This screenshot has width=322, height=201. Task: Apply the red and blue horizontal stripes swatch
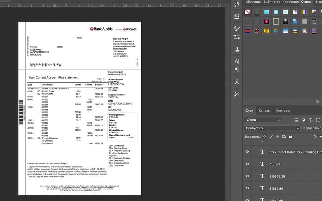pyautogui.click(x=248, y=31)
